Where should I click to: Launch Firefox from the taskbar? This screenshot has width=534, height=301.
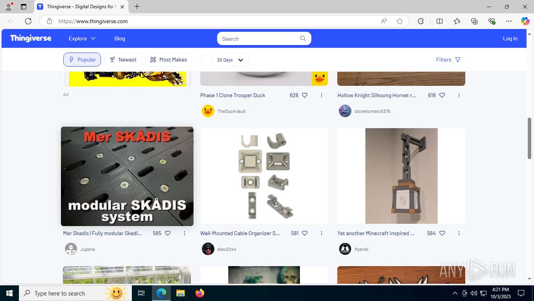pyautogui.click(x=200, y=293)
